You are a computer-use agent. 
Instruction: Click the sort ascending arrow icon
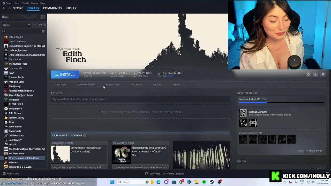35,25
